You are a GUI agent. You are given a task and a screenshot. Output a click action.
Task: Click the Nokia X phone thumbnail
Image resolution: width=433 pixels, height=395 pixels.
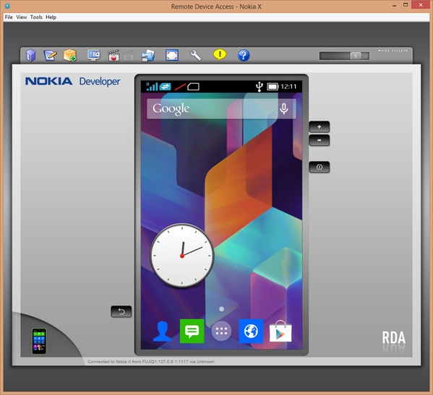[x=39, y=342]
